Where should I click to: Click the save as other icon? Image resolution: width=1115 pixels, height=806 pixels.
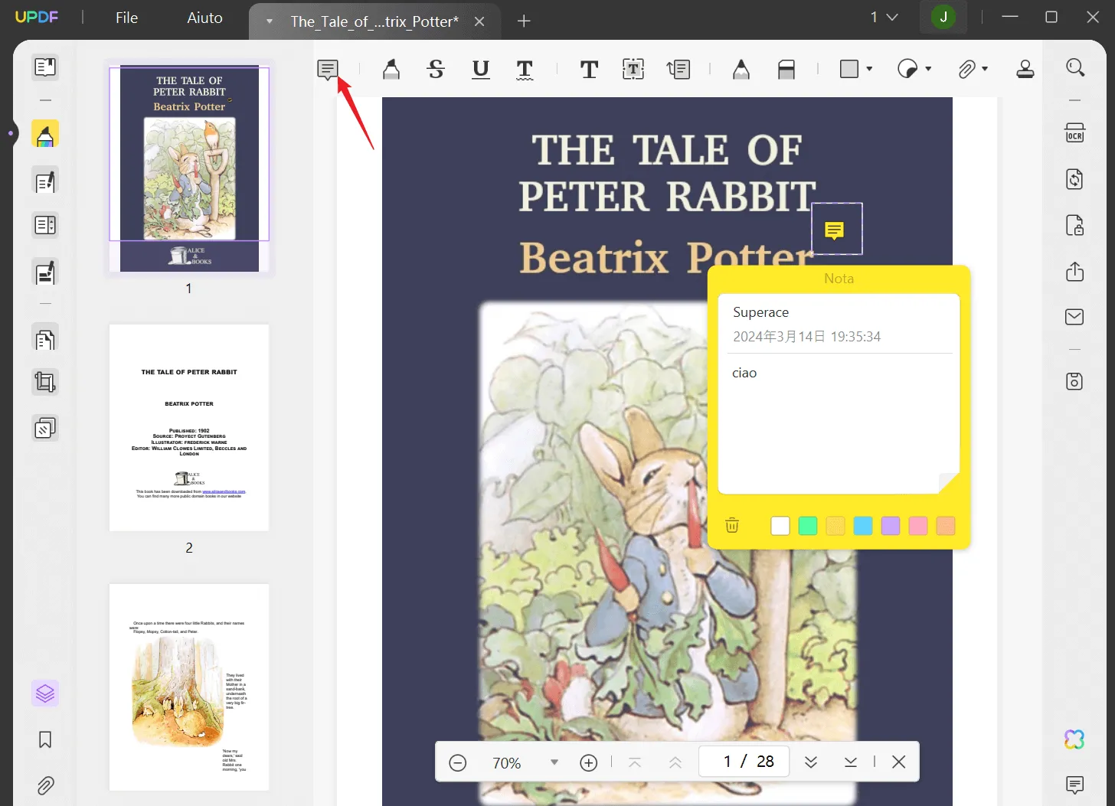pyautogui.click(x=1075, y=381)
